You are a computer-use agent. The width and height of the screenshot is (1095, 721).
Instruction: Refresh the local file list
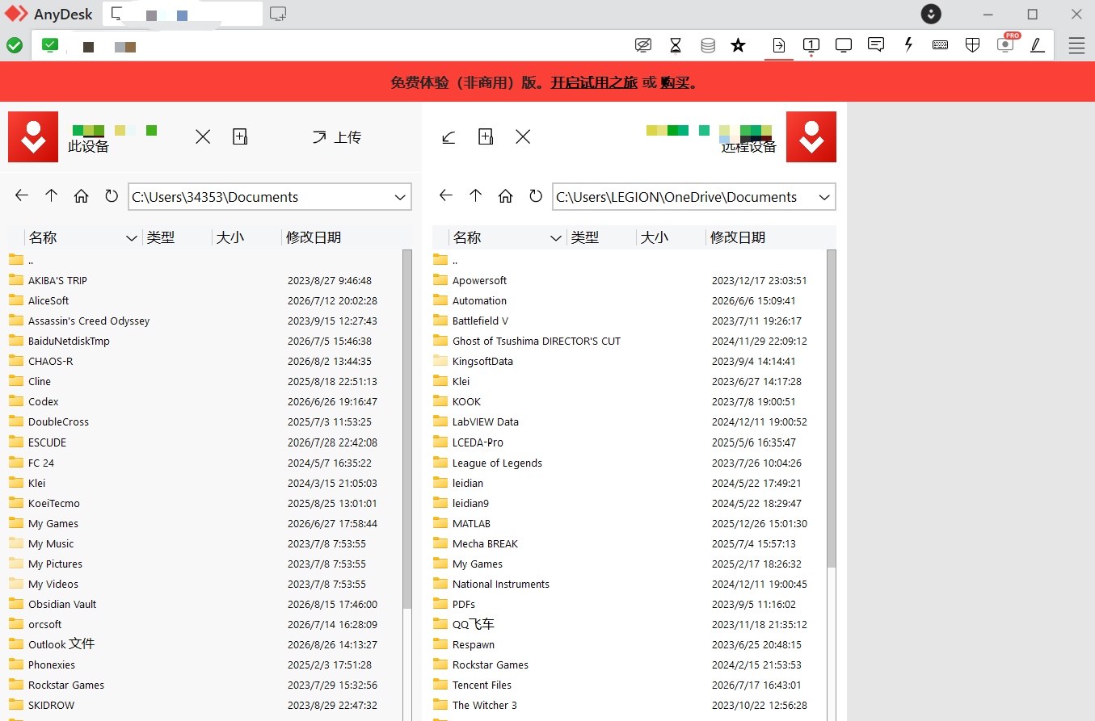[x=112, y=196]
